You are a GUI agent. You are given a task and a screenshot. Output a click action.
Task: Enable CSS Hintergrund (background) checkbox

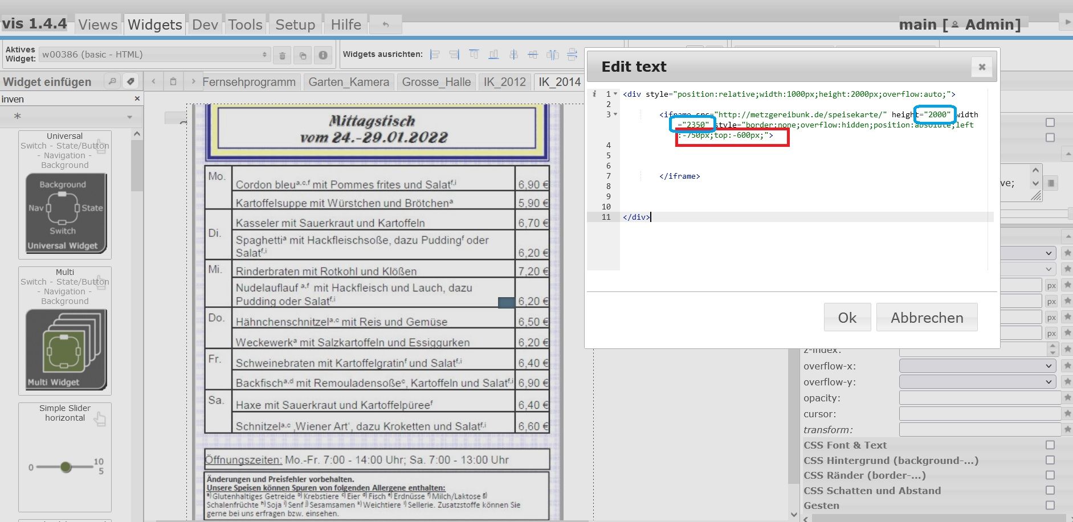click(1050, 460)
